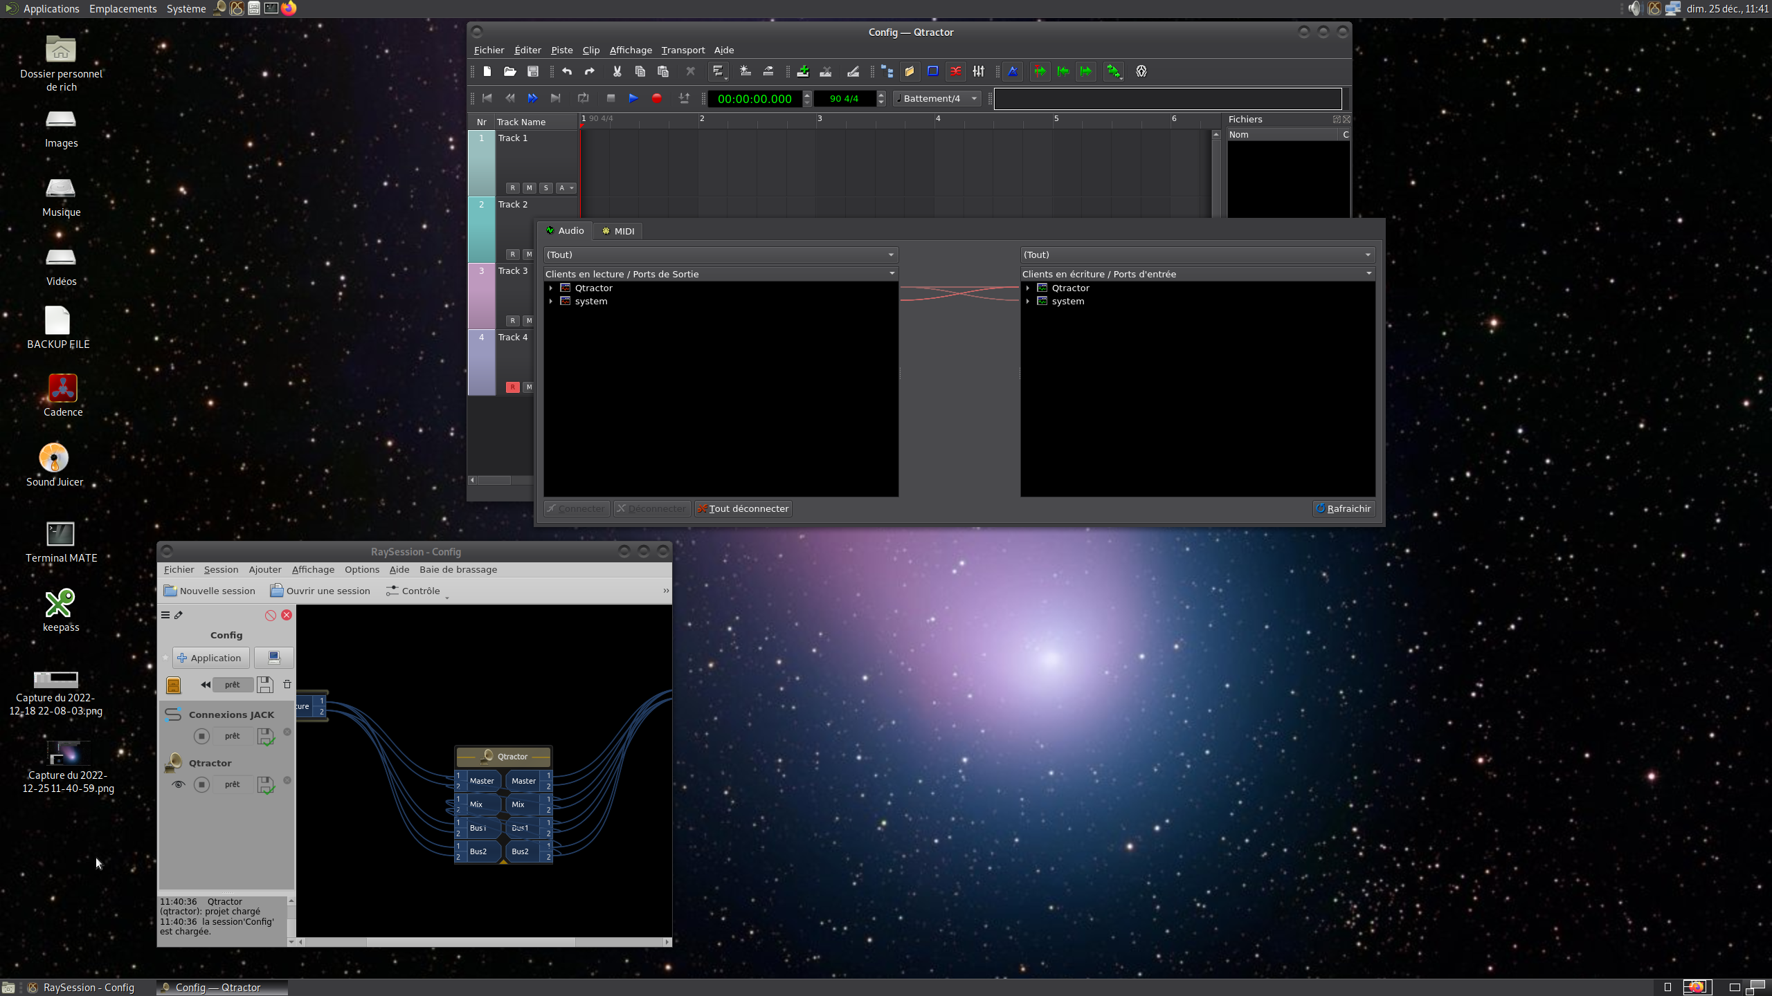The width and height of the screenshot is (1772, 996).
Task: Click the pencil edit icon in RaySession
Action: point(179,615)
